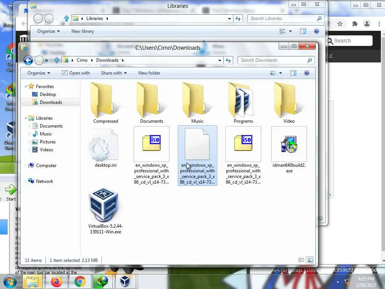The width and height of the screenshot is (385, 289).
Task: Click Up arrow in Libraries window
Action: (67, 18)
